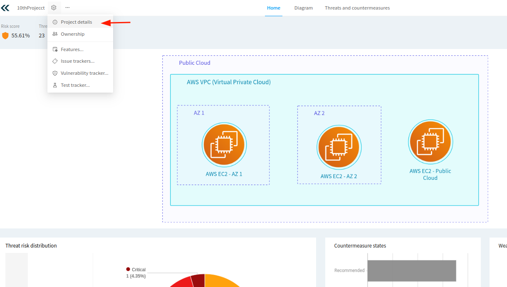Click the Critical dark red pie slice
Screen dimensions: 507x287
(199, 280)
